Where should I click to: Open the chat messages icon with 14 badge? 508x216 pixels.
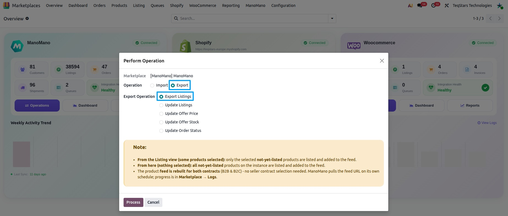tap(420, 5)
